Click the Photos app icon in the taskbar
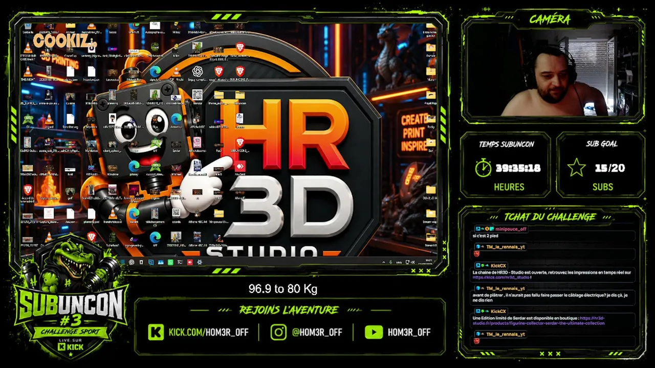The width and height of the screenshot is (655, 368). (161, 262)
